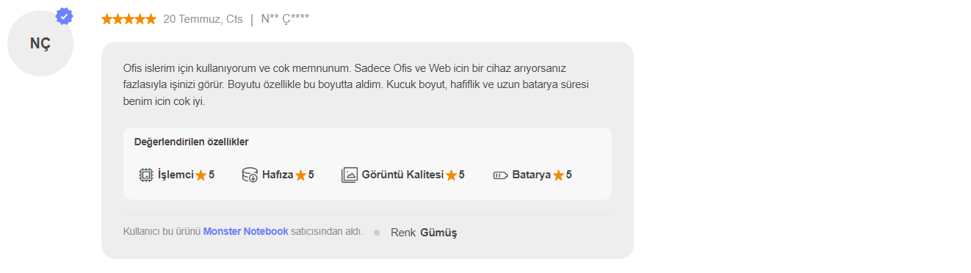The width and height of the screenshot is (971, 273).
Task: Click the reviewer name N** Ç****
Action: 285,19
